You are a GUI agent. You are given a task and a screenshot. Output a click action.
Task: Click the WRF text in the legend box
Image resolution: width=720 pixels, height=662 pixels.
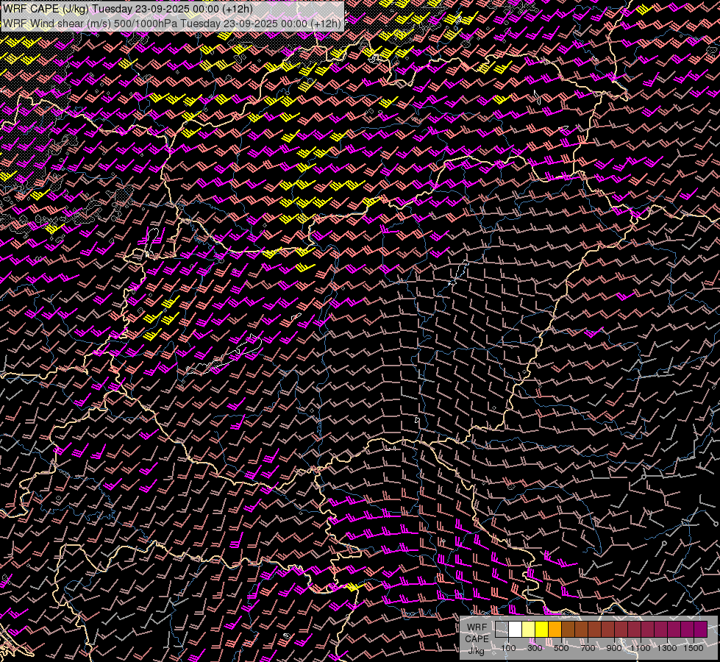point(477,627)
